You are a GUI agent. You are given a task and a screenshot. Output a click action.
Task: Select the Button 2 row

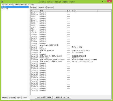point(71,36)
